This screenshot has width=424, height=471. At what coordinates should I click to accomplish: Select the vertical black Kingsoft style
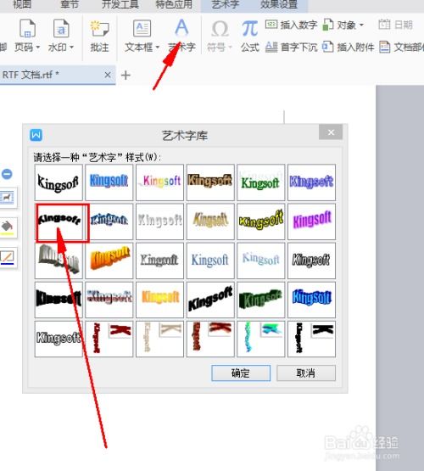[x=311, y=339]
